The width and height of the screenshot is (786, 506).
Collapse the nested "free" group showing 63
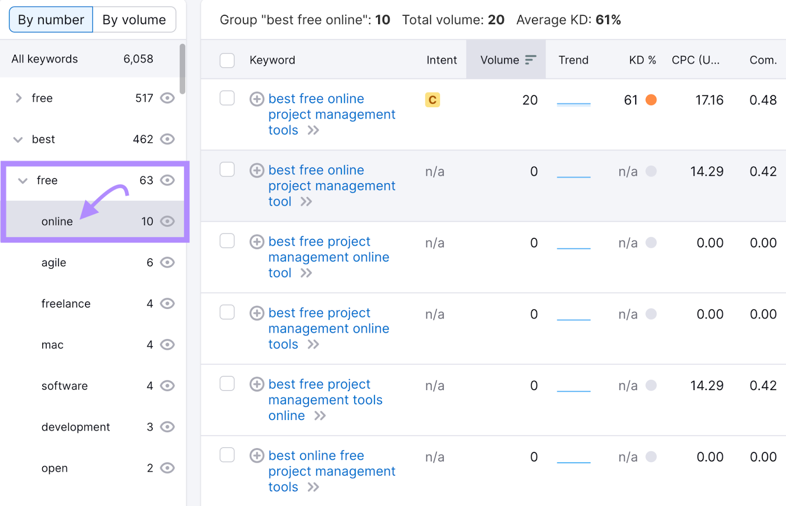pos(23,180)
